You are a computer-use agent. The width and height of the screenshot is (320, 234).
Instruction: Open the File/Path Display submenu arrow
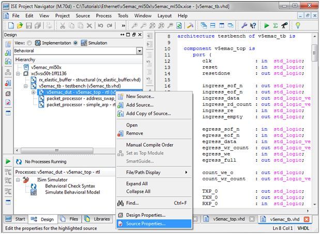pos(186,172)
